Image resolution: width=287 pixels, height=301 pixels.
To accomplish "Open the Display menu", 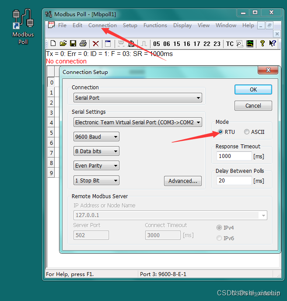I will [182, 25].
